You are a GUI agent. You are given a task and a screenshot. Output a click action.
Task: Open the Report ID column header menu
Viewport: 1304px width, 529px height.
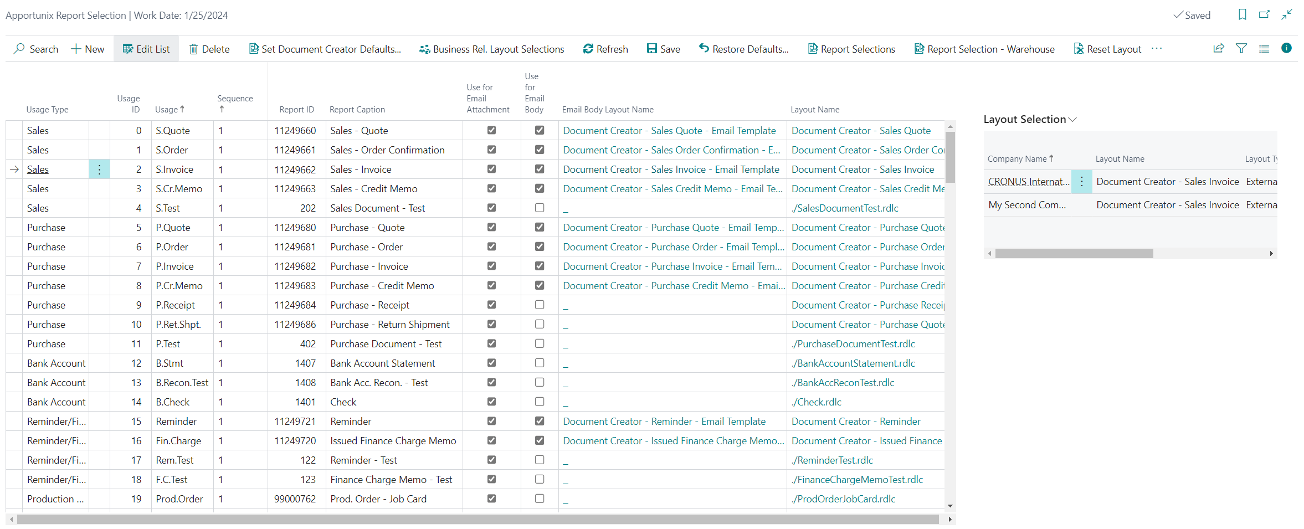coord(297,110)
